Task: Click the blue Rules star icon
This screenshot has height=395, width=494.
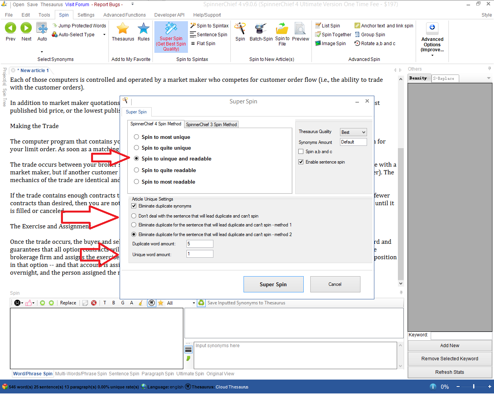Action: pos(144,29)
